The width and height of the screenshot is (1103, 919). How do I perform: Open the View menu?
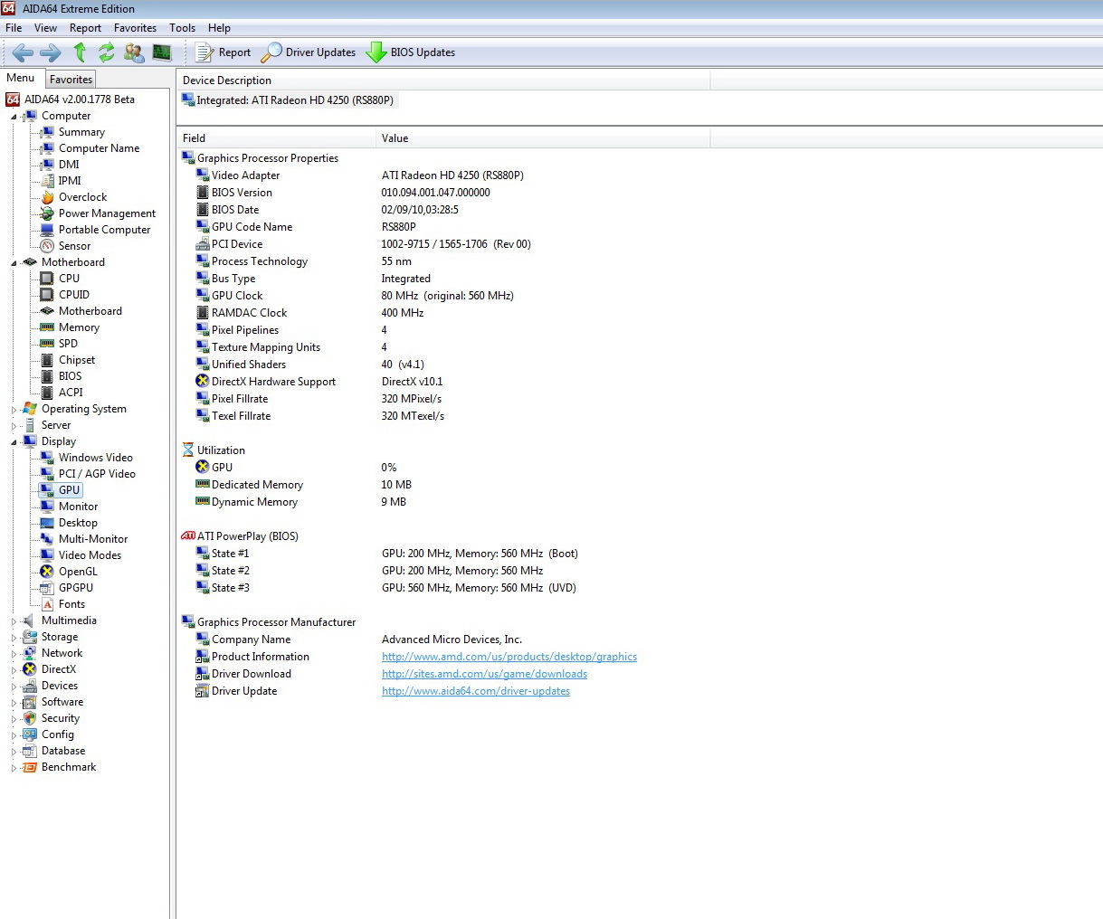click(x=45, y=28)
